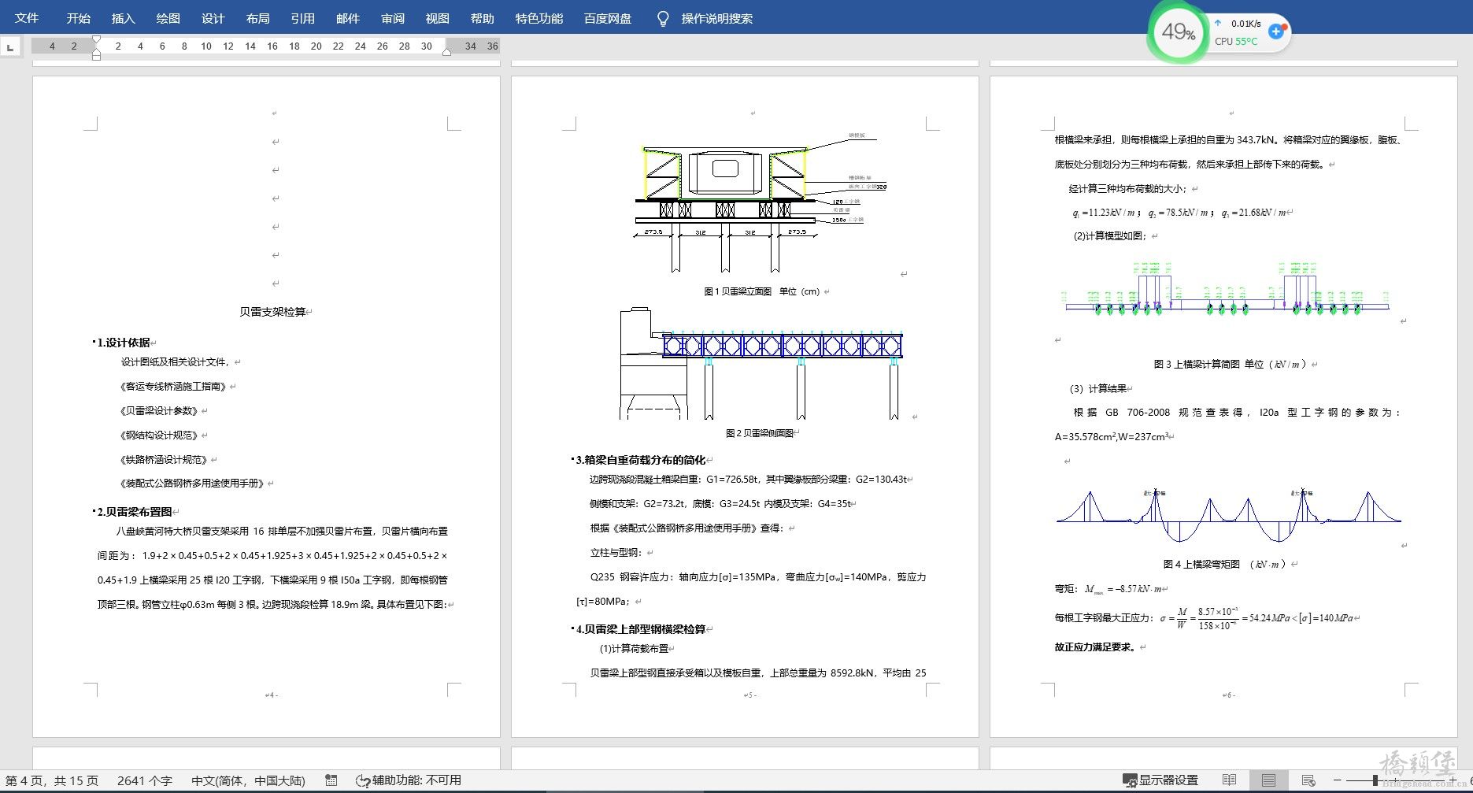This screenshot has height=793, width=1473.
Task: Open the 文件 menu
Action: 27,18
